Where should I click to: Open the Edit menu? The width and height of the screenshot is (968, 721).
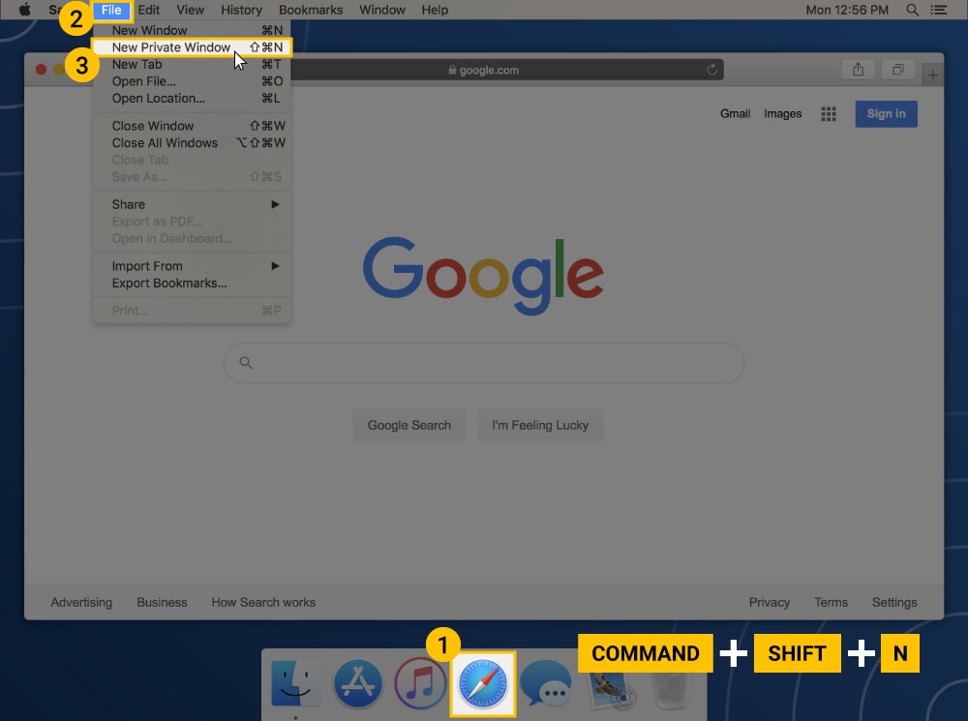click(x=148, y=10)
